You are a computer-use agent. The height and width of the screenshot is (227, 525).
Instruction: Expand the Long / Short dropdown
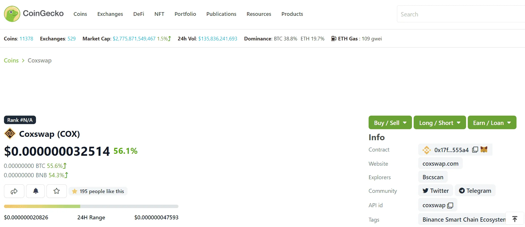440,123
